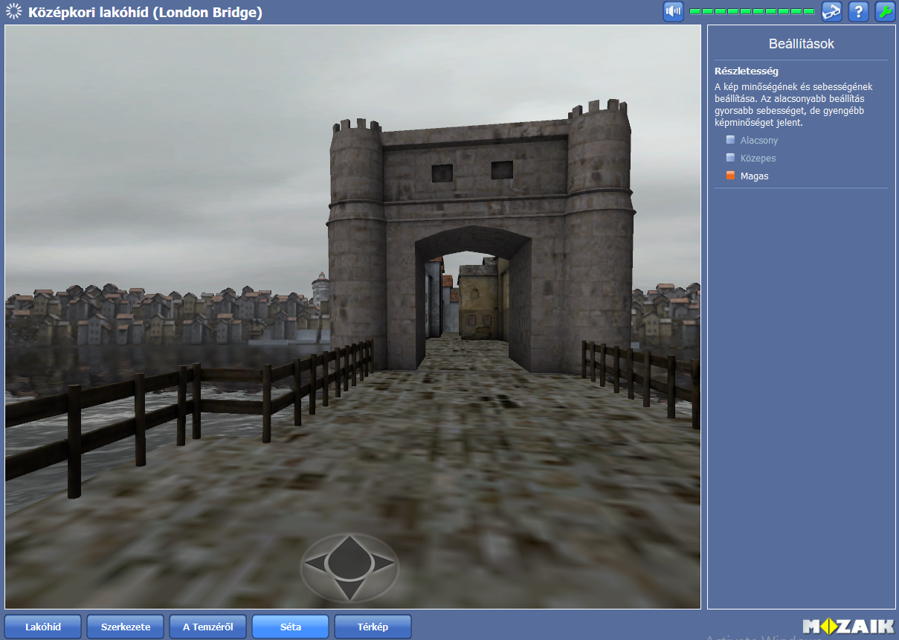The height and width of the screenshot is (640, 899).
Task: Click the Középkori lakóhíd title text
Action: pyautogui.click(x=145, y=13)
